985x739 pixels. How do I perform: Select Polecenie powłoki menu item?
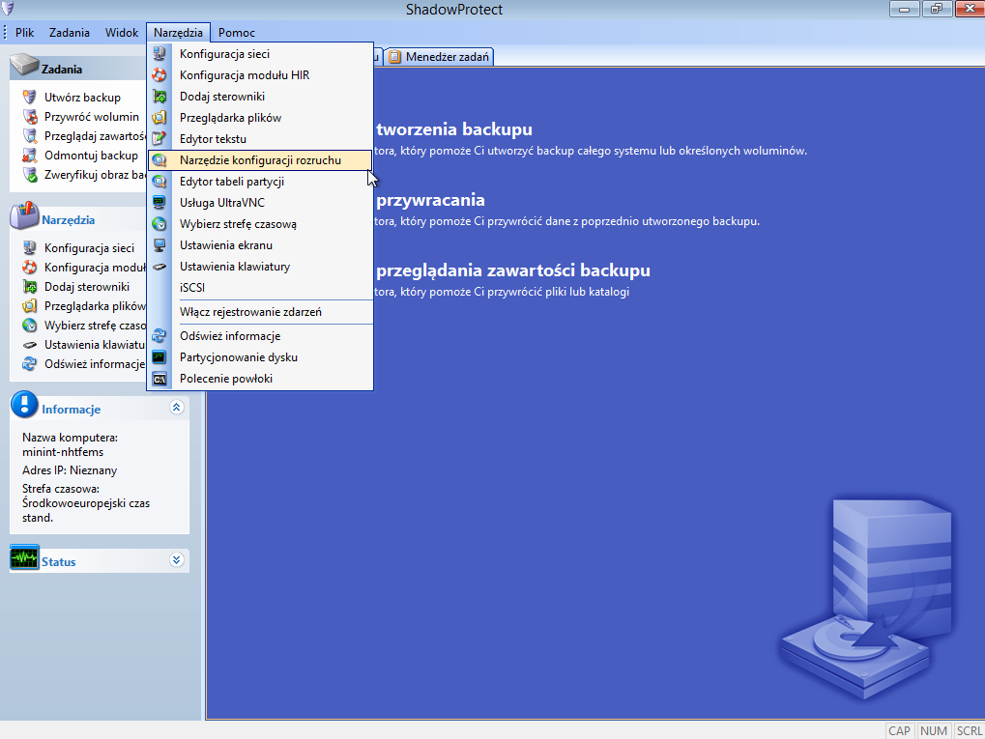260,379
